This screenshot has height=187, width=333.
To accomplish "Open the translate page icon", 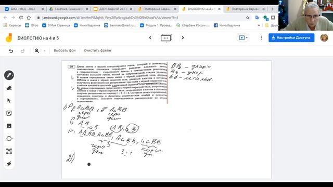I will coord(257,18).
